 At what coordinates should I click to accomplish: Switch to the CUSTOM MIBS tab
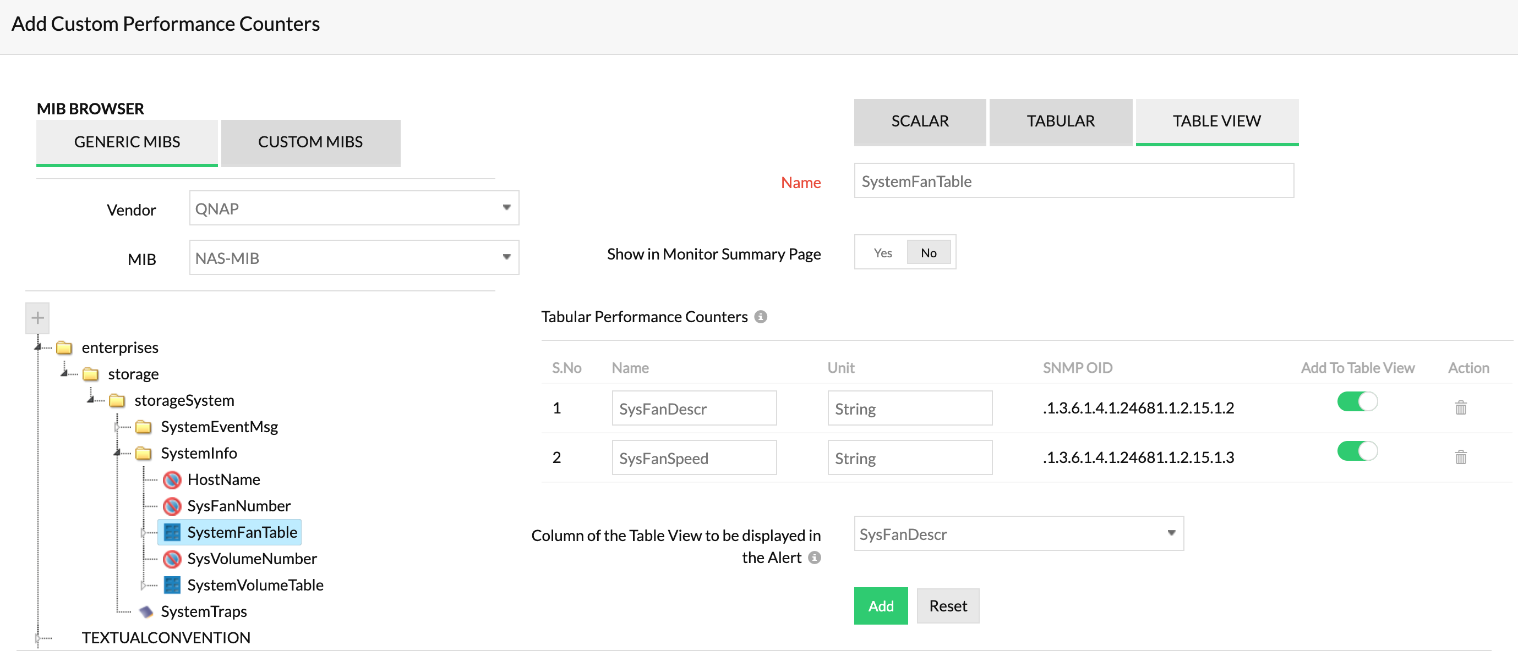click(310, 142)
